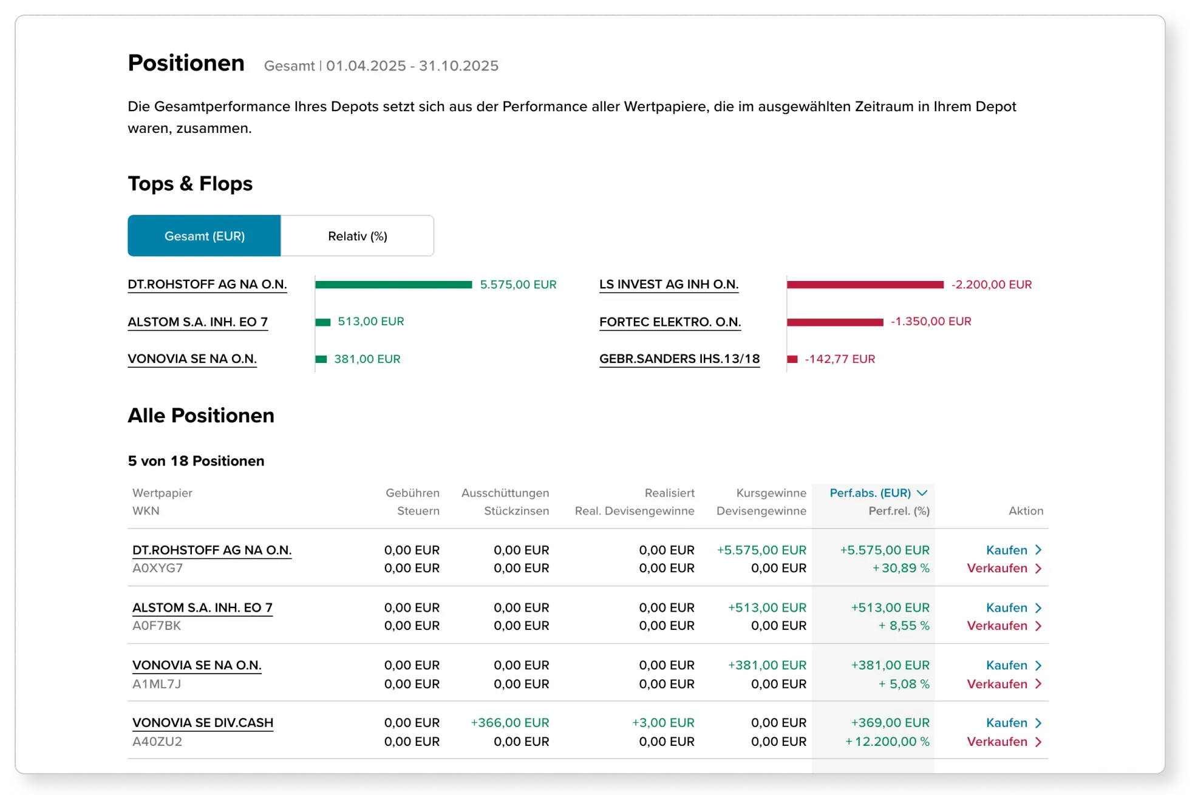Click the chevron beside Kaufen for VONOVIA SE NA
The width and height of the screenshot is (1195, 795).
[1038, 665]
